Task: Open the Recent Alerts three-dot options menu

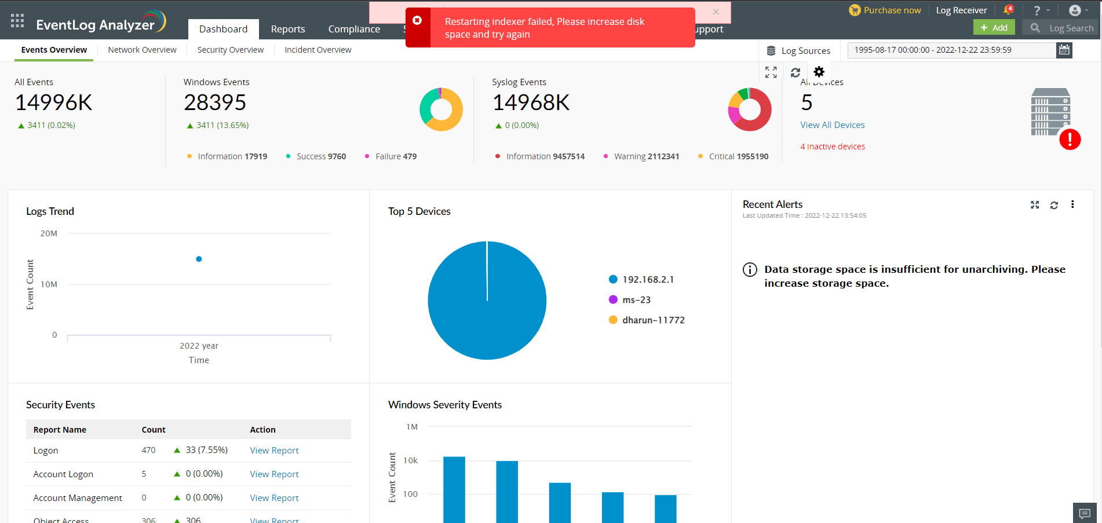Action: pyautogui.click(x=1072, y=204)
